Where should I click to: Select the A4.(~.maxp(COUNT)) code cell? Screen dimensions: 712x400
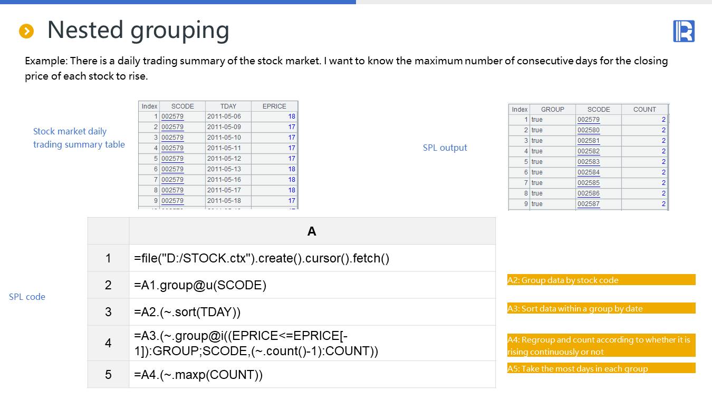point(312,375)
